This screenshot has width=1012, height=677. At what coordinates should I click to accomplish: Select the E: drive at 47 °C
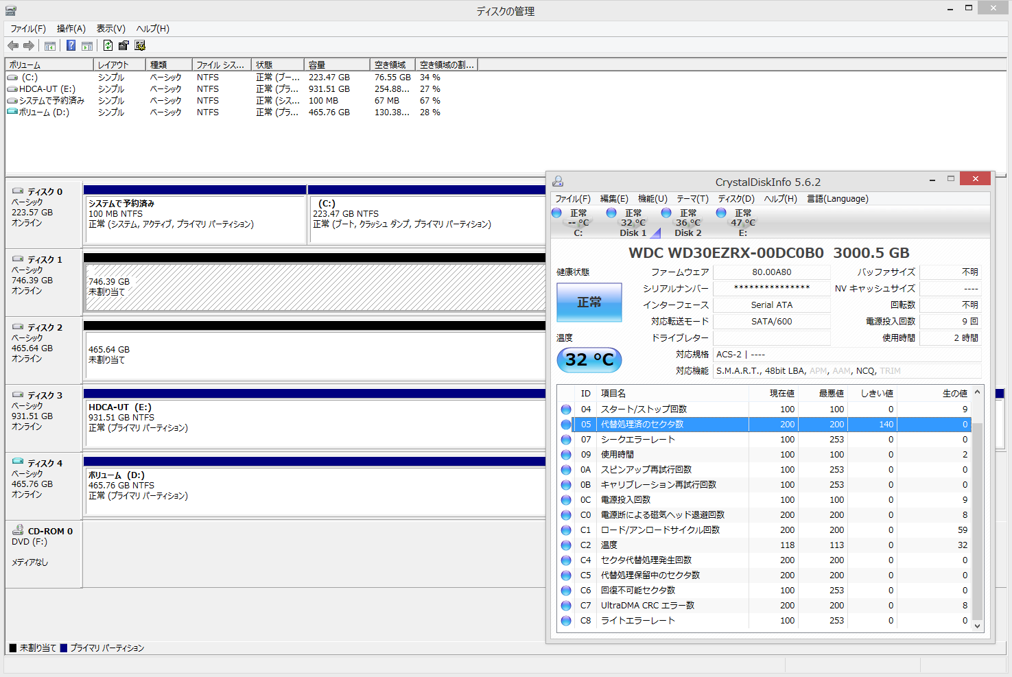tap(742, 223)
